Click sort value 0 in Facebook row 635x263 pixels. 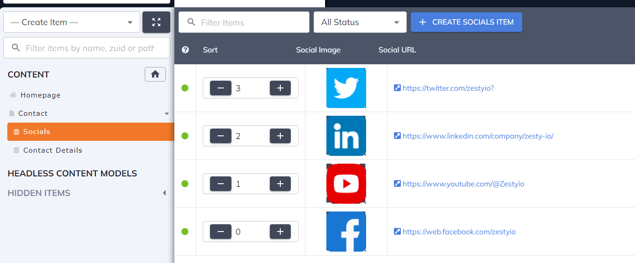click(238, 232)
